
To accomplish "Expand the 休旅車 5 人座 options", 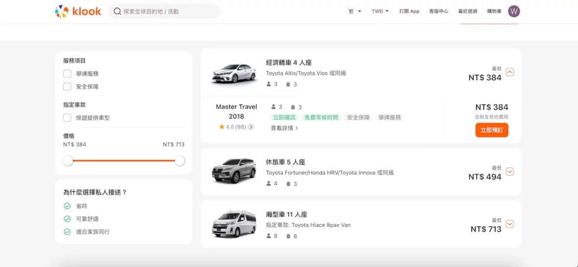I will (510, 172).
